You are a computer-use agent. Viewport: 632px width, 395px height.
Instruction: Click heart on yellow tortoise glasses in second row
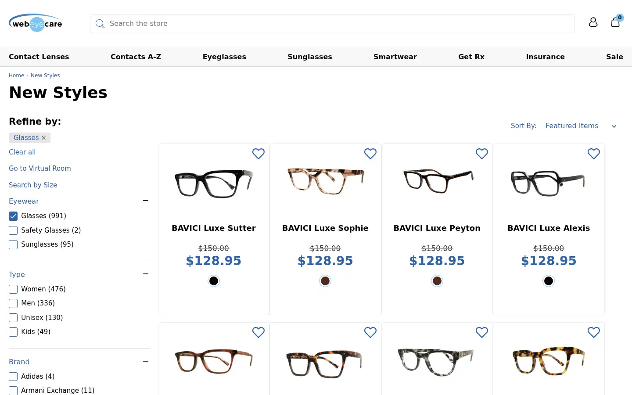[x=594, y=333]
